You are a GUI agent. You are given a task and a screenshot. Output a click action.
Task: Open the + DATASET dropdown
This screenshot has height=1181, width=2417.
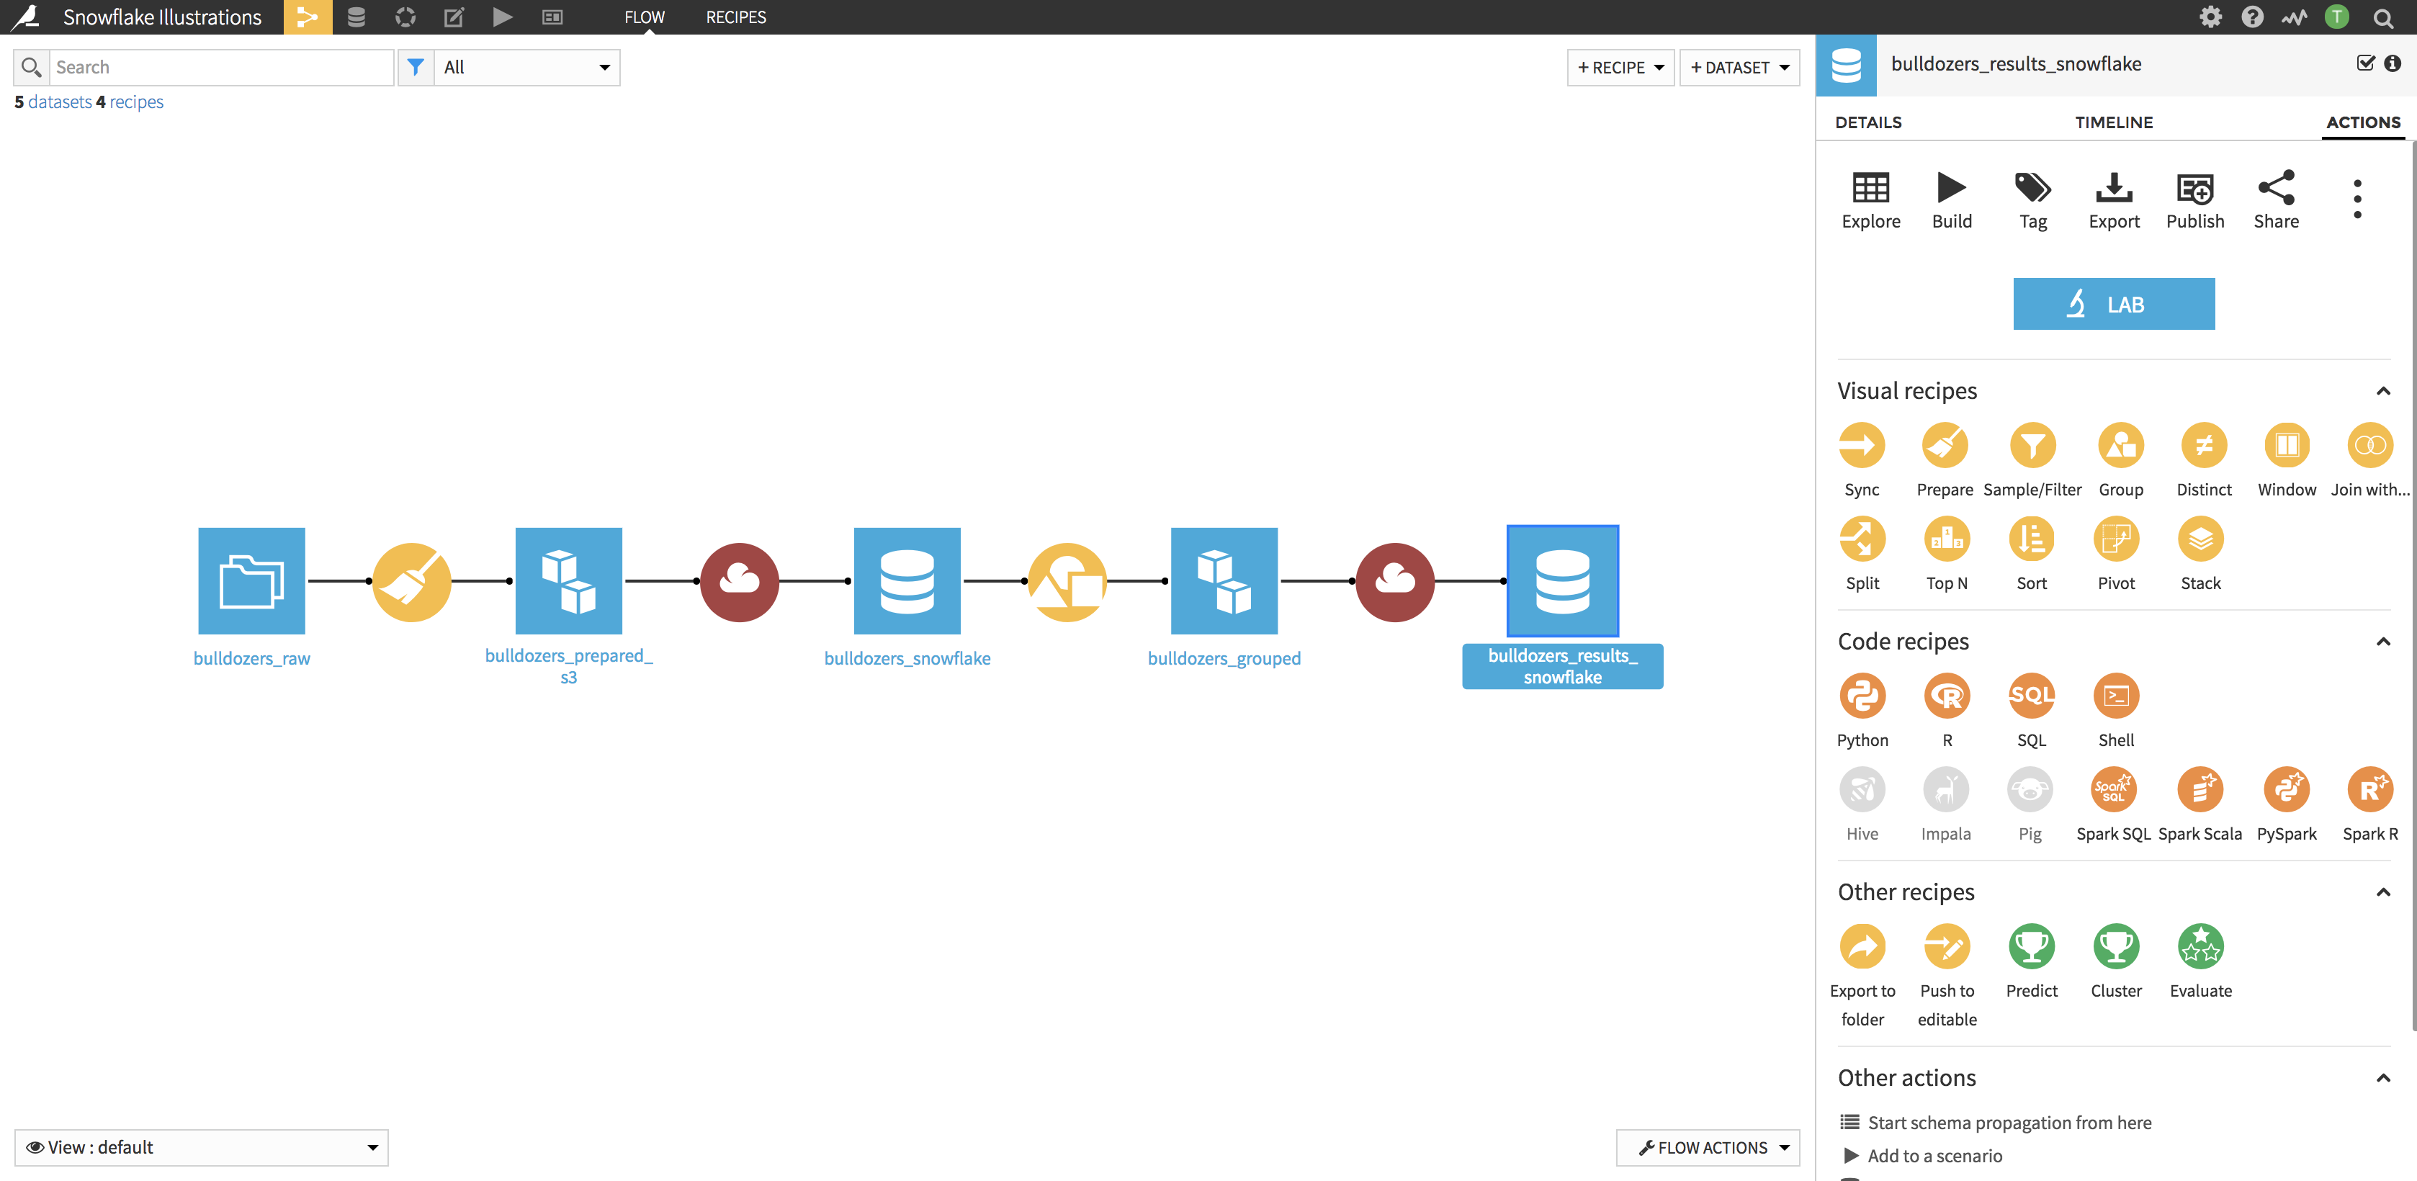coord(1739,68)
